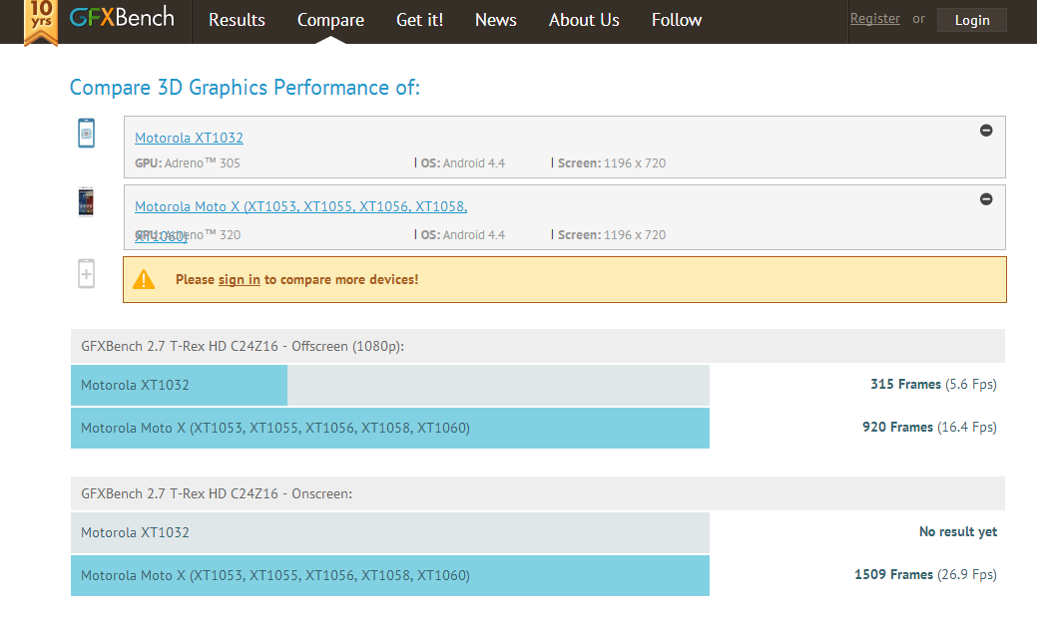Screen dimensions: 1037x619
Task: Select the Moto X onscreen result bar
Action: (x=390, y=575)
